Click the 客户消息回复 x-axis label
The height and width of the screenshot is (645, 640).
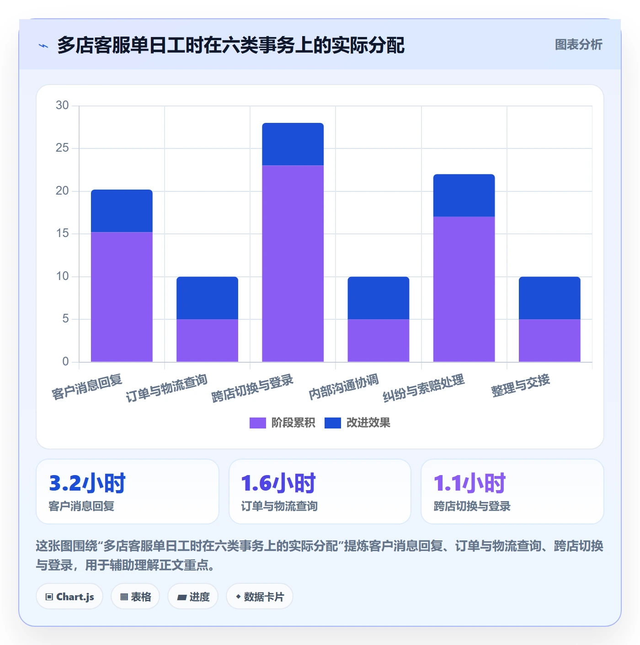tap(87, 387)
